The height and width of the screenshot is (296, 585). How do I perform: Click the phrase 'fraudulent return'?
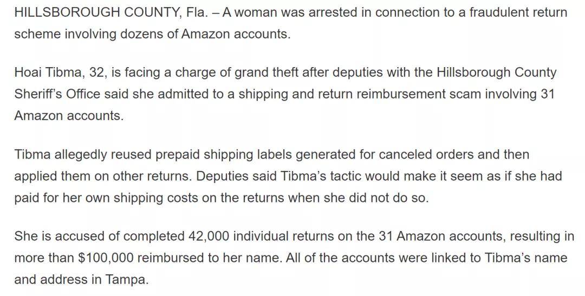click(x=518, y=12)
